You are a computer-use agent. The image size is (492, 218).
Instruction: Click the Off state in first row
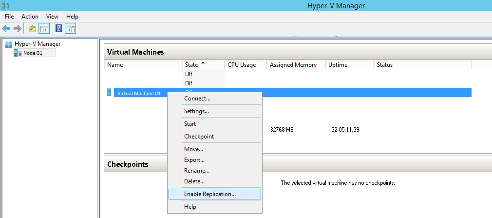click(x=189, y=74)
